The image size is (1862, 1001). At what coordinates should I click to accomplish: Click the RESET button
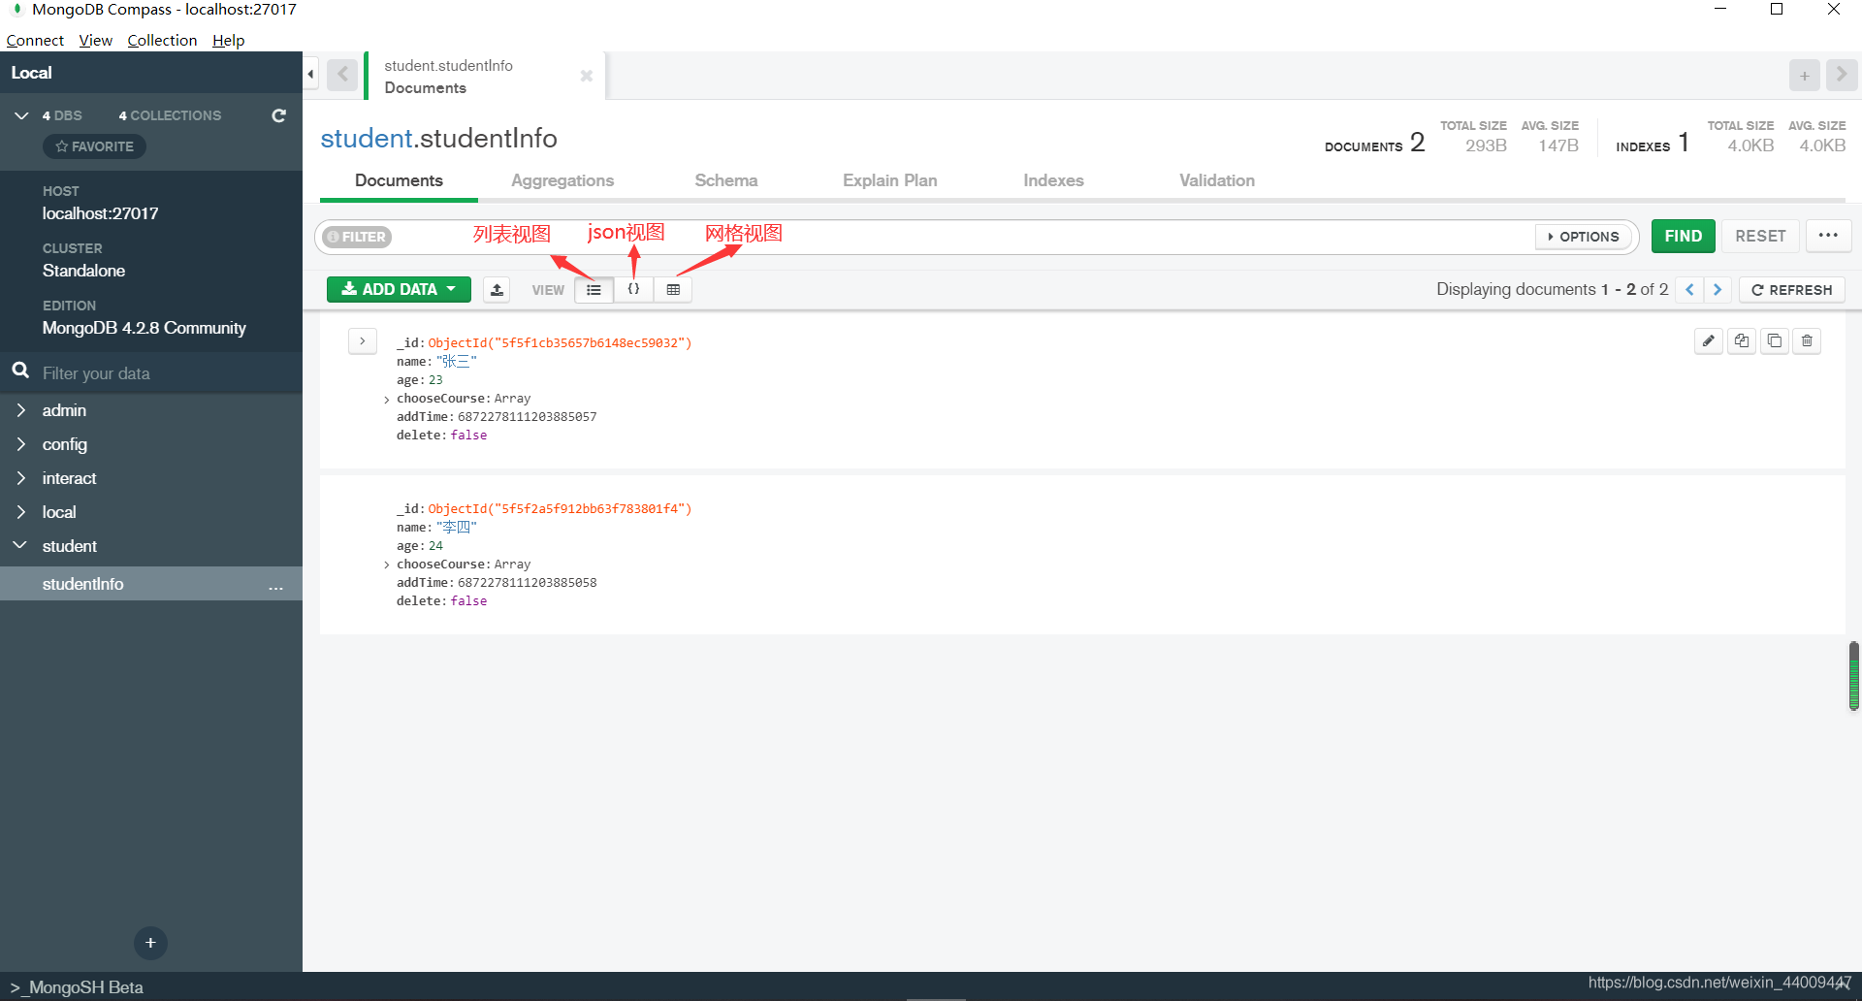click(1760, 236)
